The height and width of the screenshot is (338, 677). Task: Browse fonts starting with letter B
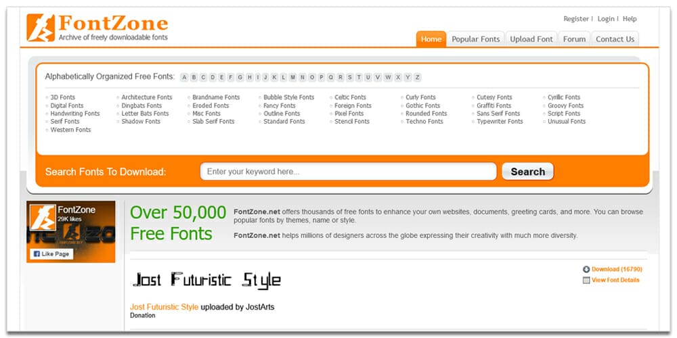pyautogui.click(x=194, y=78)
